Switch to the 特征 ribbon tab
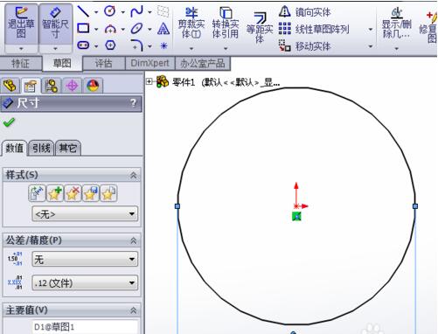The height and width of the screenshot is (334, 438). pos(20,63)
